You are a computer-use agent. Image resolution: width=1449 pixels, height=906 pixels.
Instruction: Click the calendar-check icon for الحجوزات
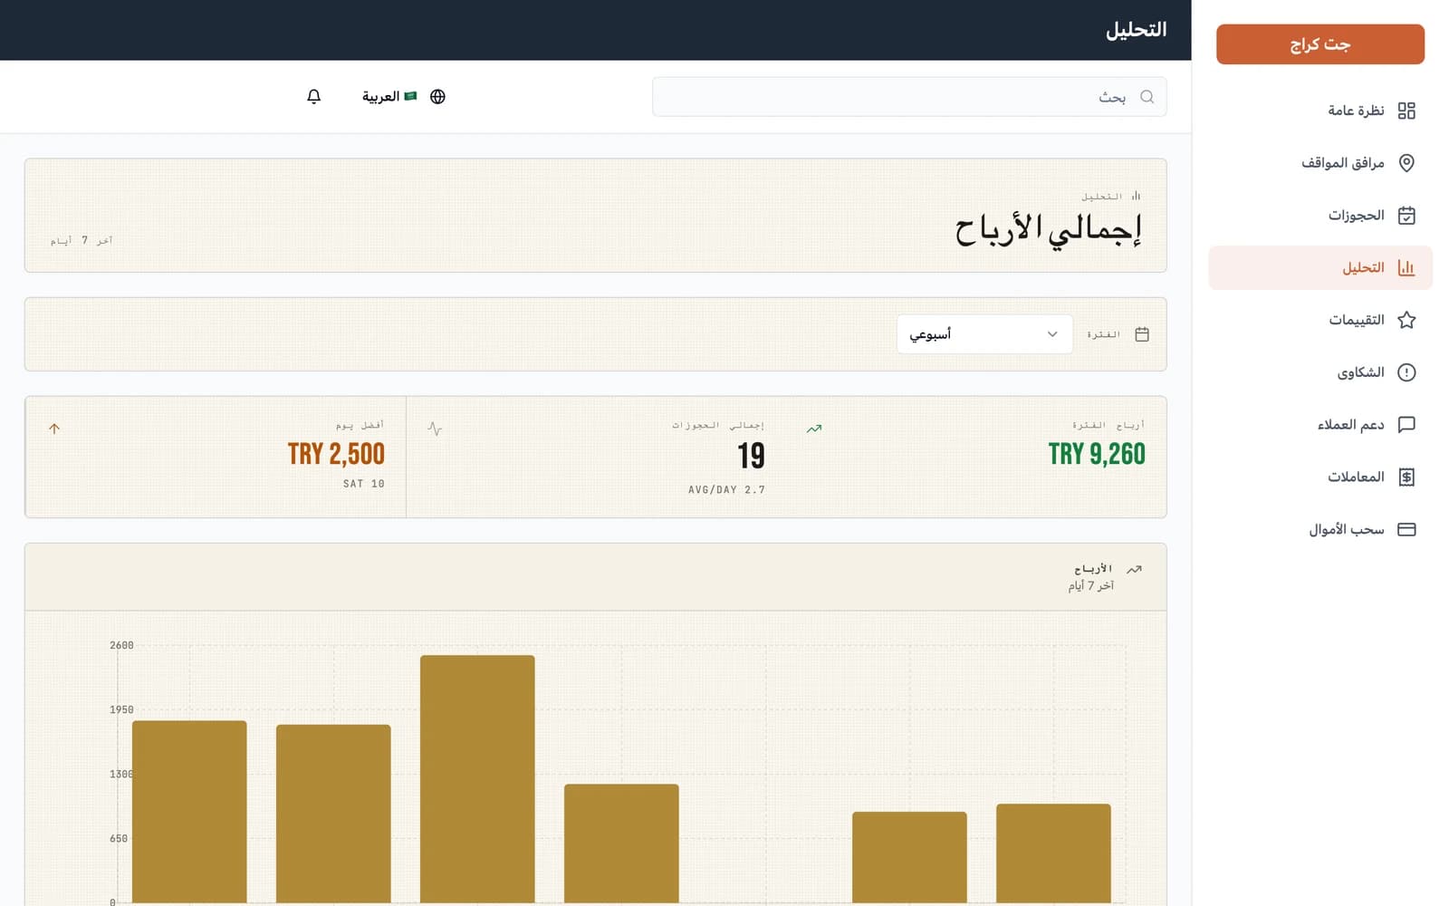1406,216
